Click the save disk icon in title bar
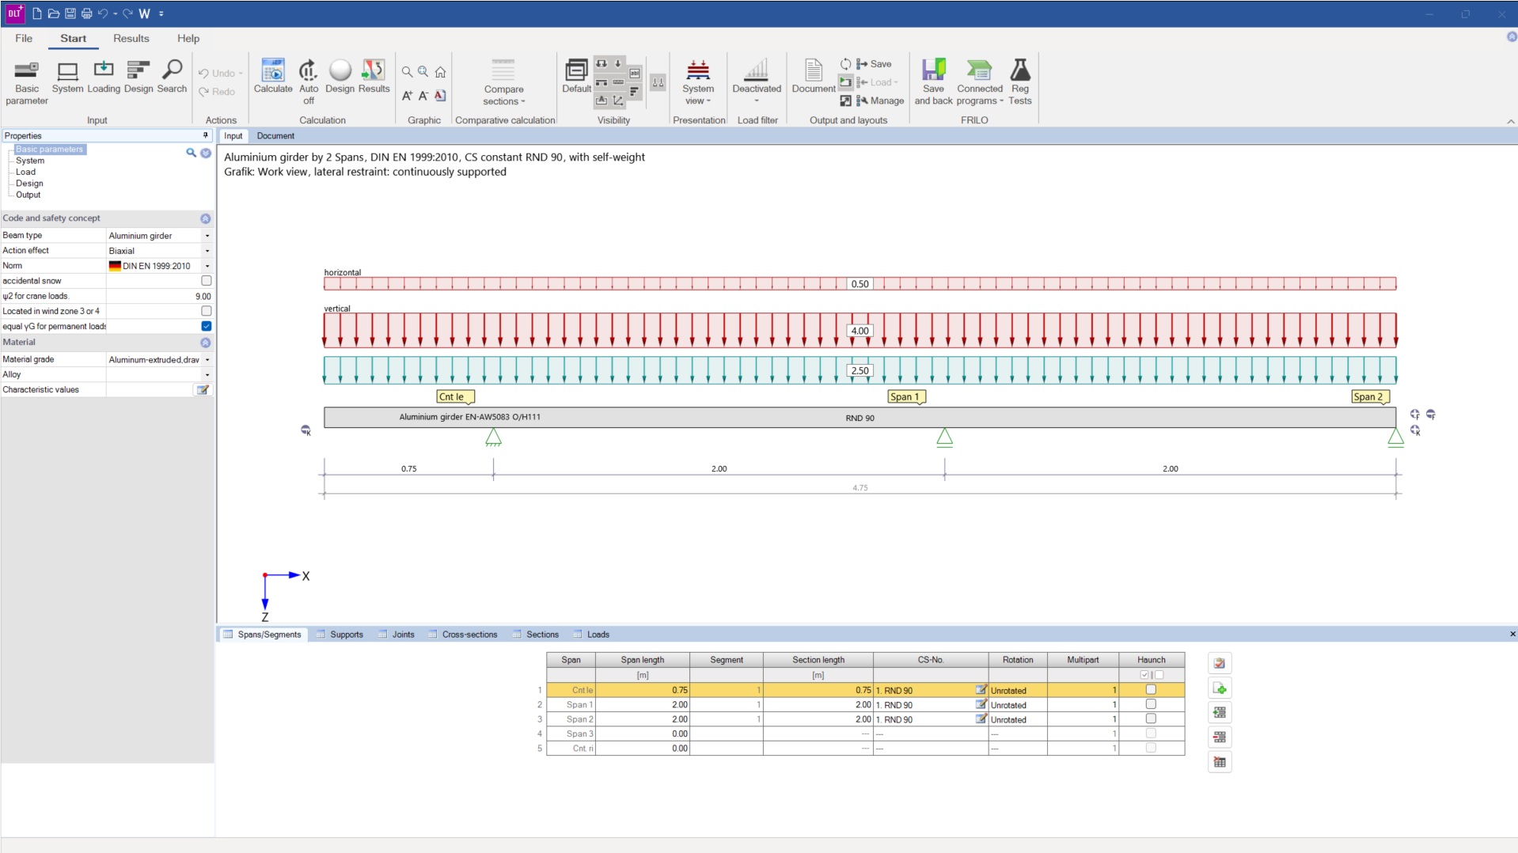The height and width of the screenshot is (853, 1518). (x=70, y=13)
